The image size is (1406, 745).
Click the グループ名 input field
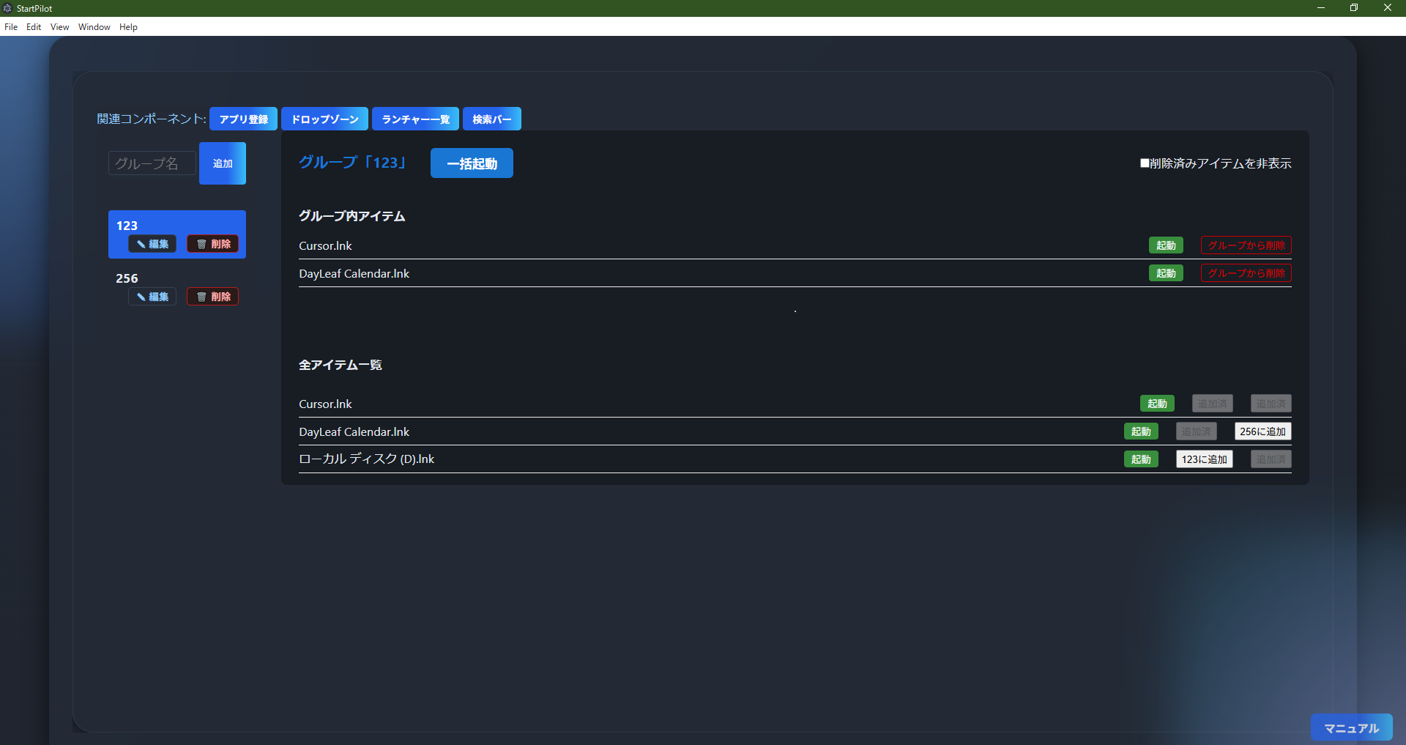pyautogui.click(x=151, y=163)
